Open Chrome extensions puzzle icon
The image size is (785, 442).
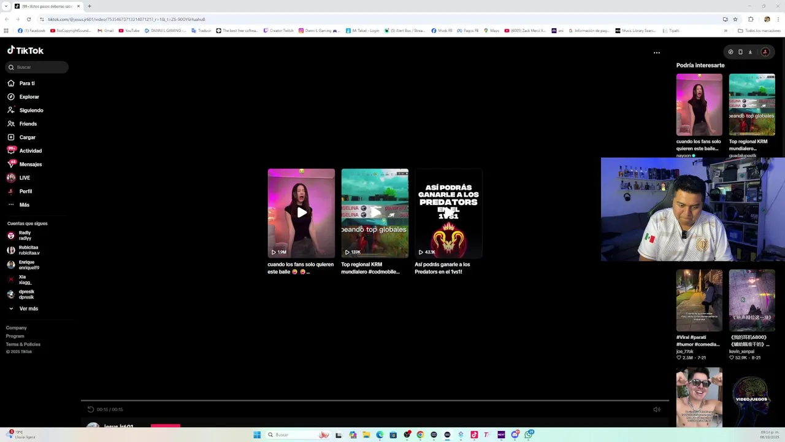tap(751, 19)
